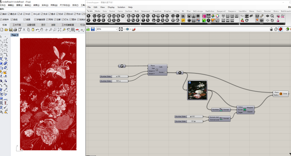The height and width of the screenshot is (156, 291).
Task: Open the dropdown arrow beside the zoom extents icon
Action: click(x=124, y=29)
